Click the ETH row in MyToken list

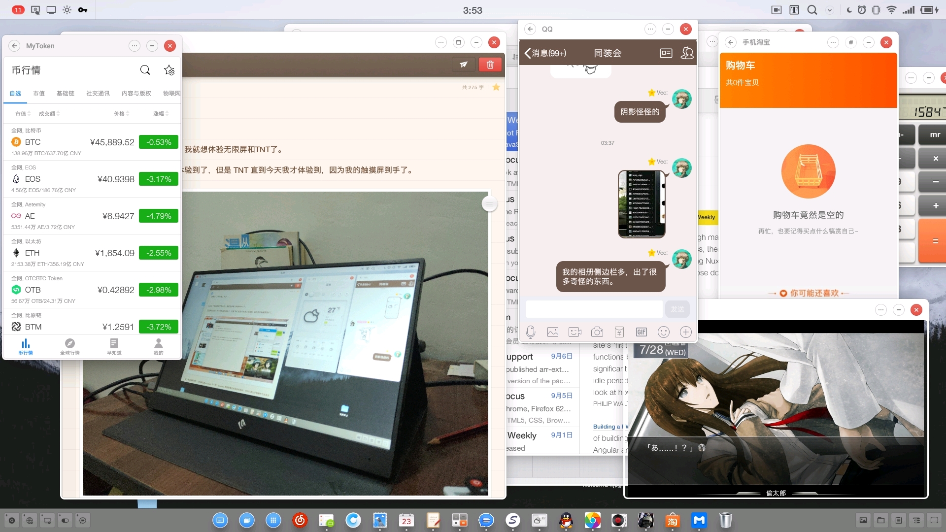pyautogui.click(x=93, y=253)
